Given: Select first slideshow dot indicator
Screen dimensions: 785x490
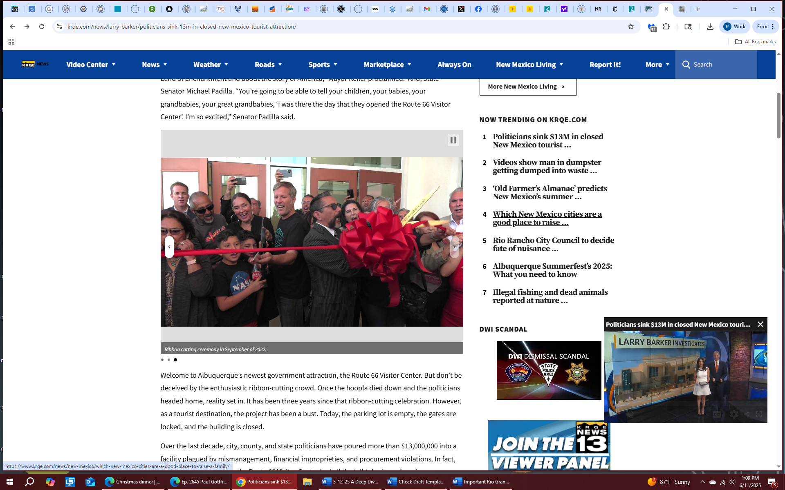Looking at the screenshot, I should click(x=162, y=360).
